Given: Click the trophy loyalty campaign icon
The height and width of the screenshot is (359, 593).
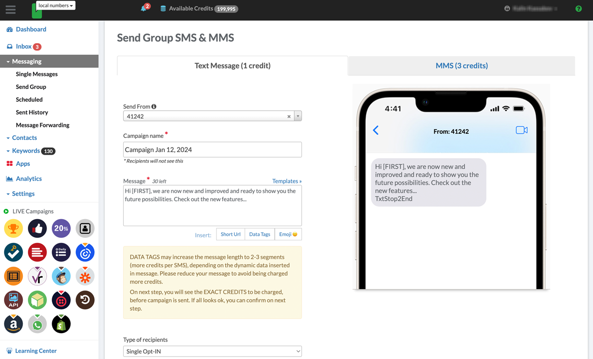Looking at the screenshot, I should [x=13, y=228].
